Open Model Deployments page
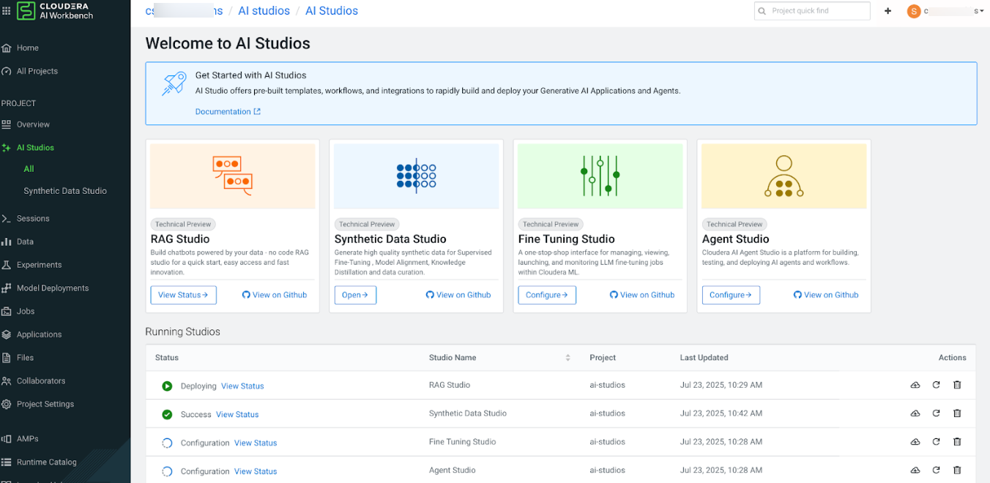Image resolution: width=990 pixels, height=483 pixels. 53,288
